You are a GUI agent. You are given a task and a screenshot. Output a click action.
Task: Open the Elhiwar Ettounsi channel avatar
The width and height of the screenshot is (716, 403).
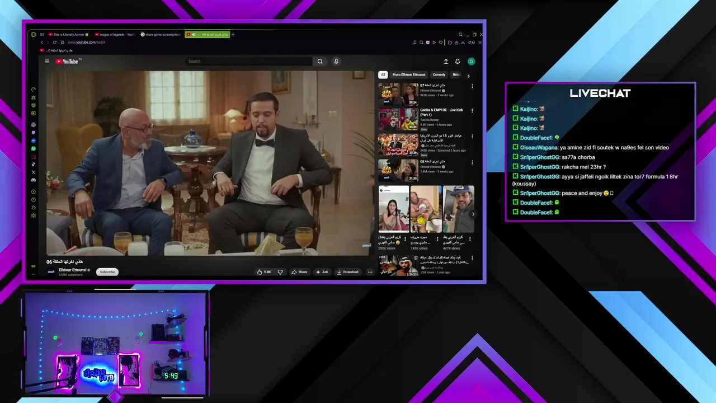pos(51,271)
